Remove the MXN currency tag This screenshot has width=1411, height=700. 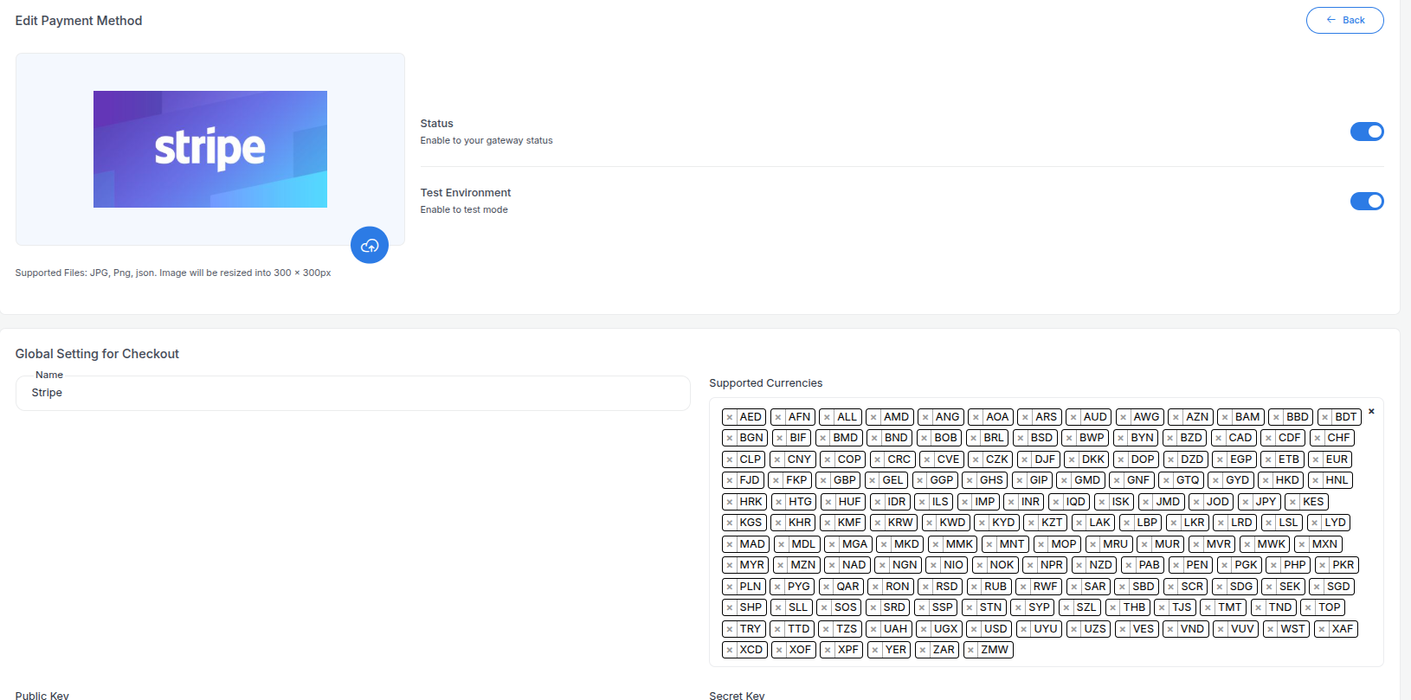pyautogui.click(x=1302, y=544)
